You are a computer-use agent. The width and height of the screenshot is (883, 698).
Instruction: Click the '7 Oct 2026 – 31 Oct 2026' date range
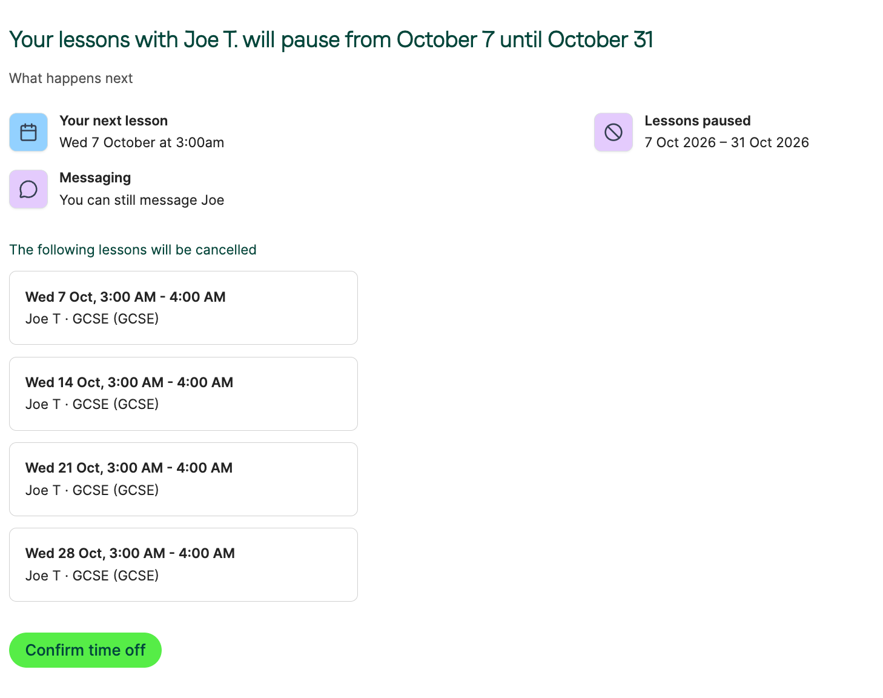tap(727, 142)
